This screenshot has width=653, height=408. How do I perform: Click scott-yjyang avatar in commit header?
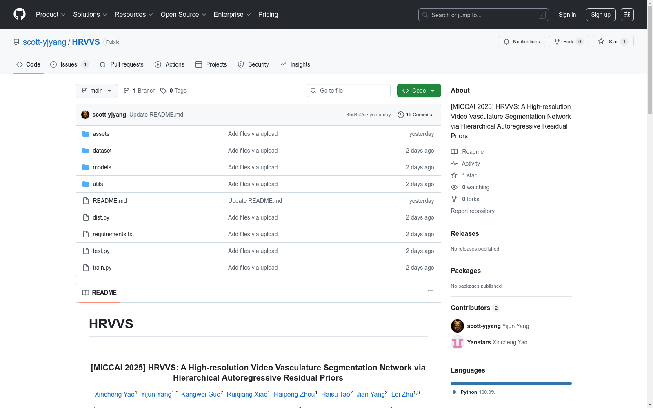click(85, 115)
